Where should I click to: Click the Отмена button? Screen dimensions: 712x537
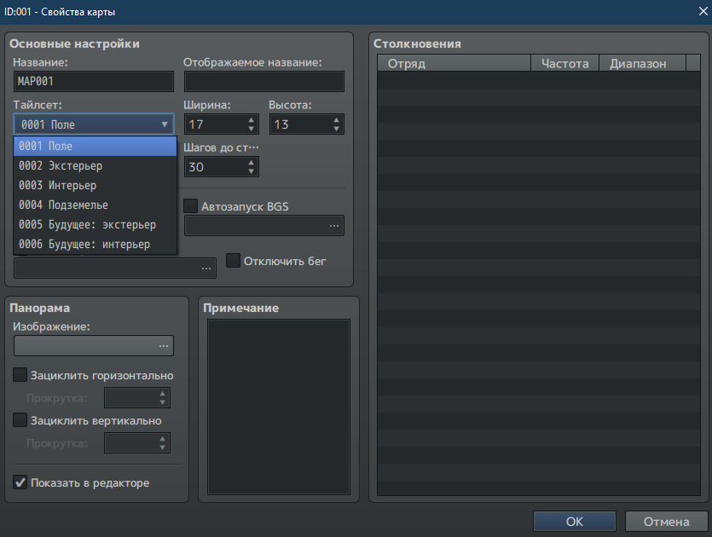point(666,522)
